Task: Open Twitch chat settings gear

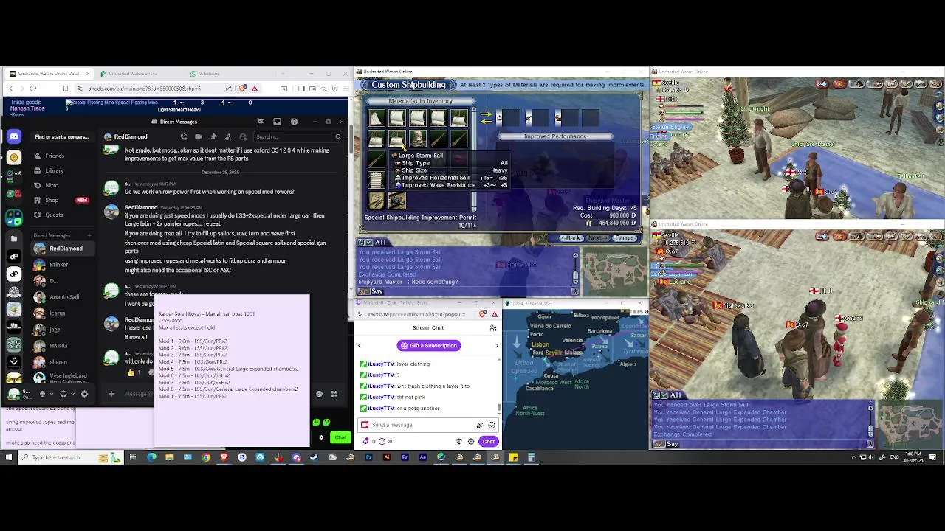Action: (x=470, y=441)
